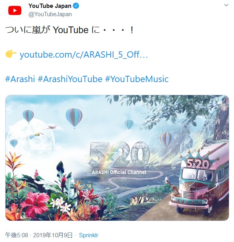Open the YouTube Japan profile avatar
The height and width of the screenshot is (242, 234).
15,10
